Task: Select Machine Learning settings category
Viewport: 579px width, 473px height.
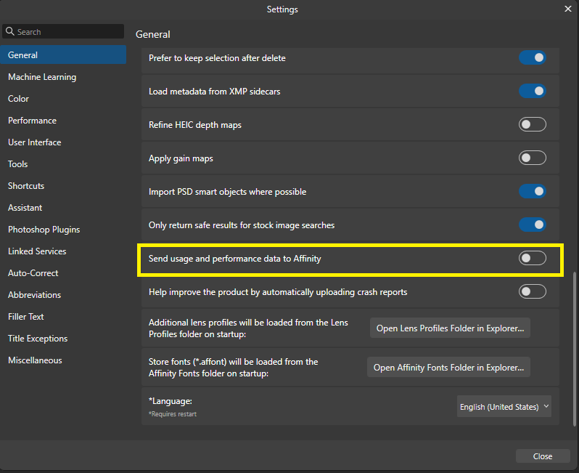Action: (42, 77)
